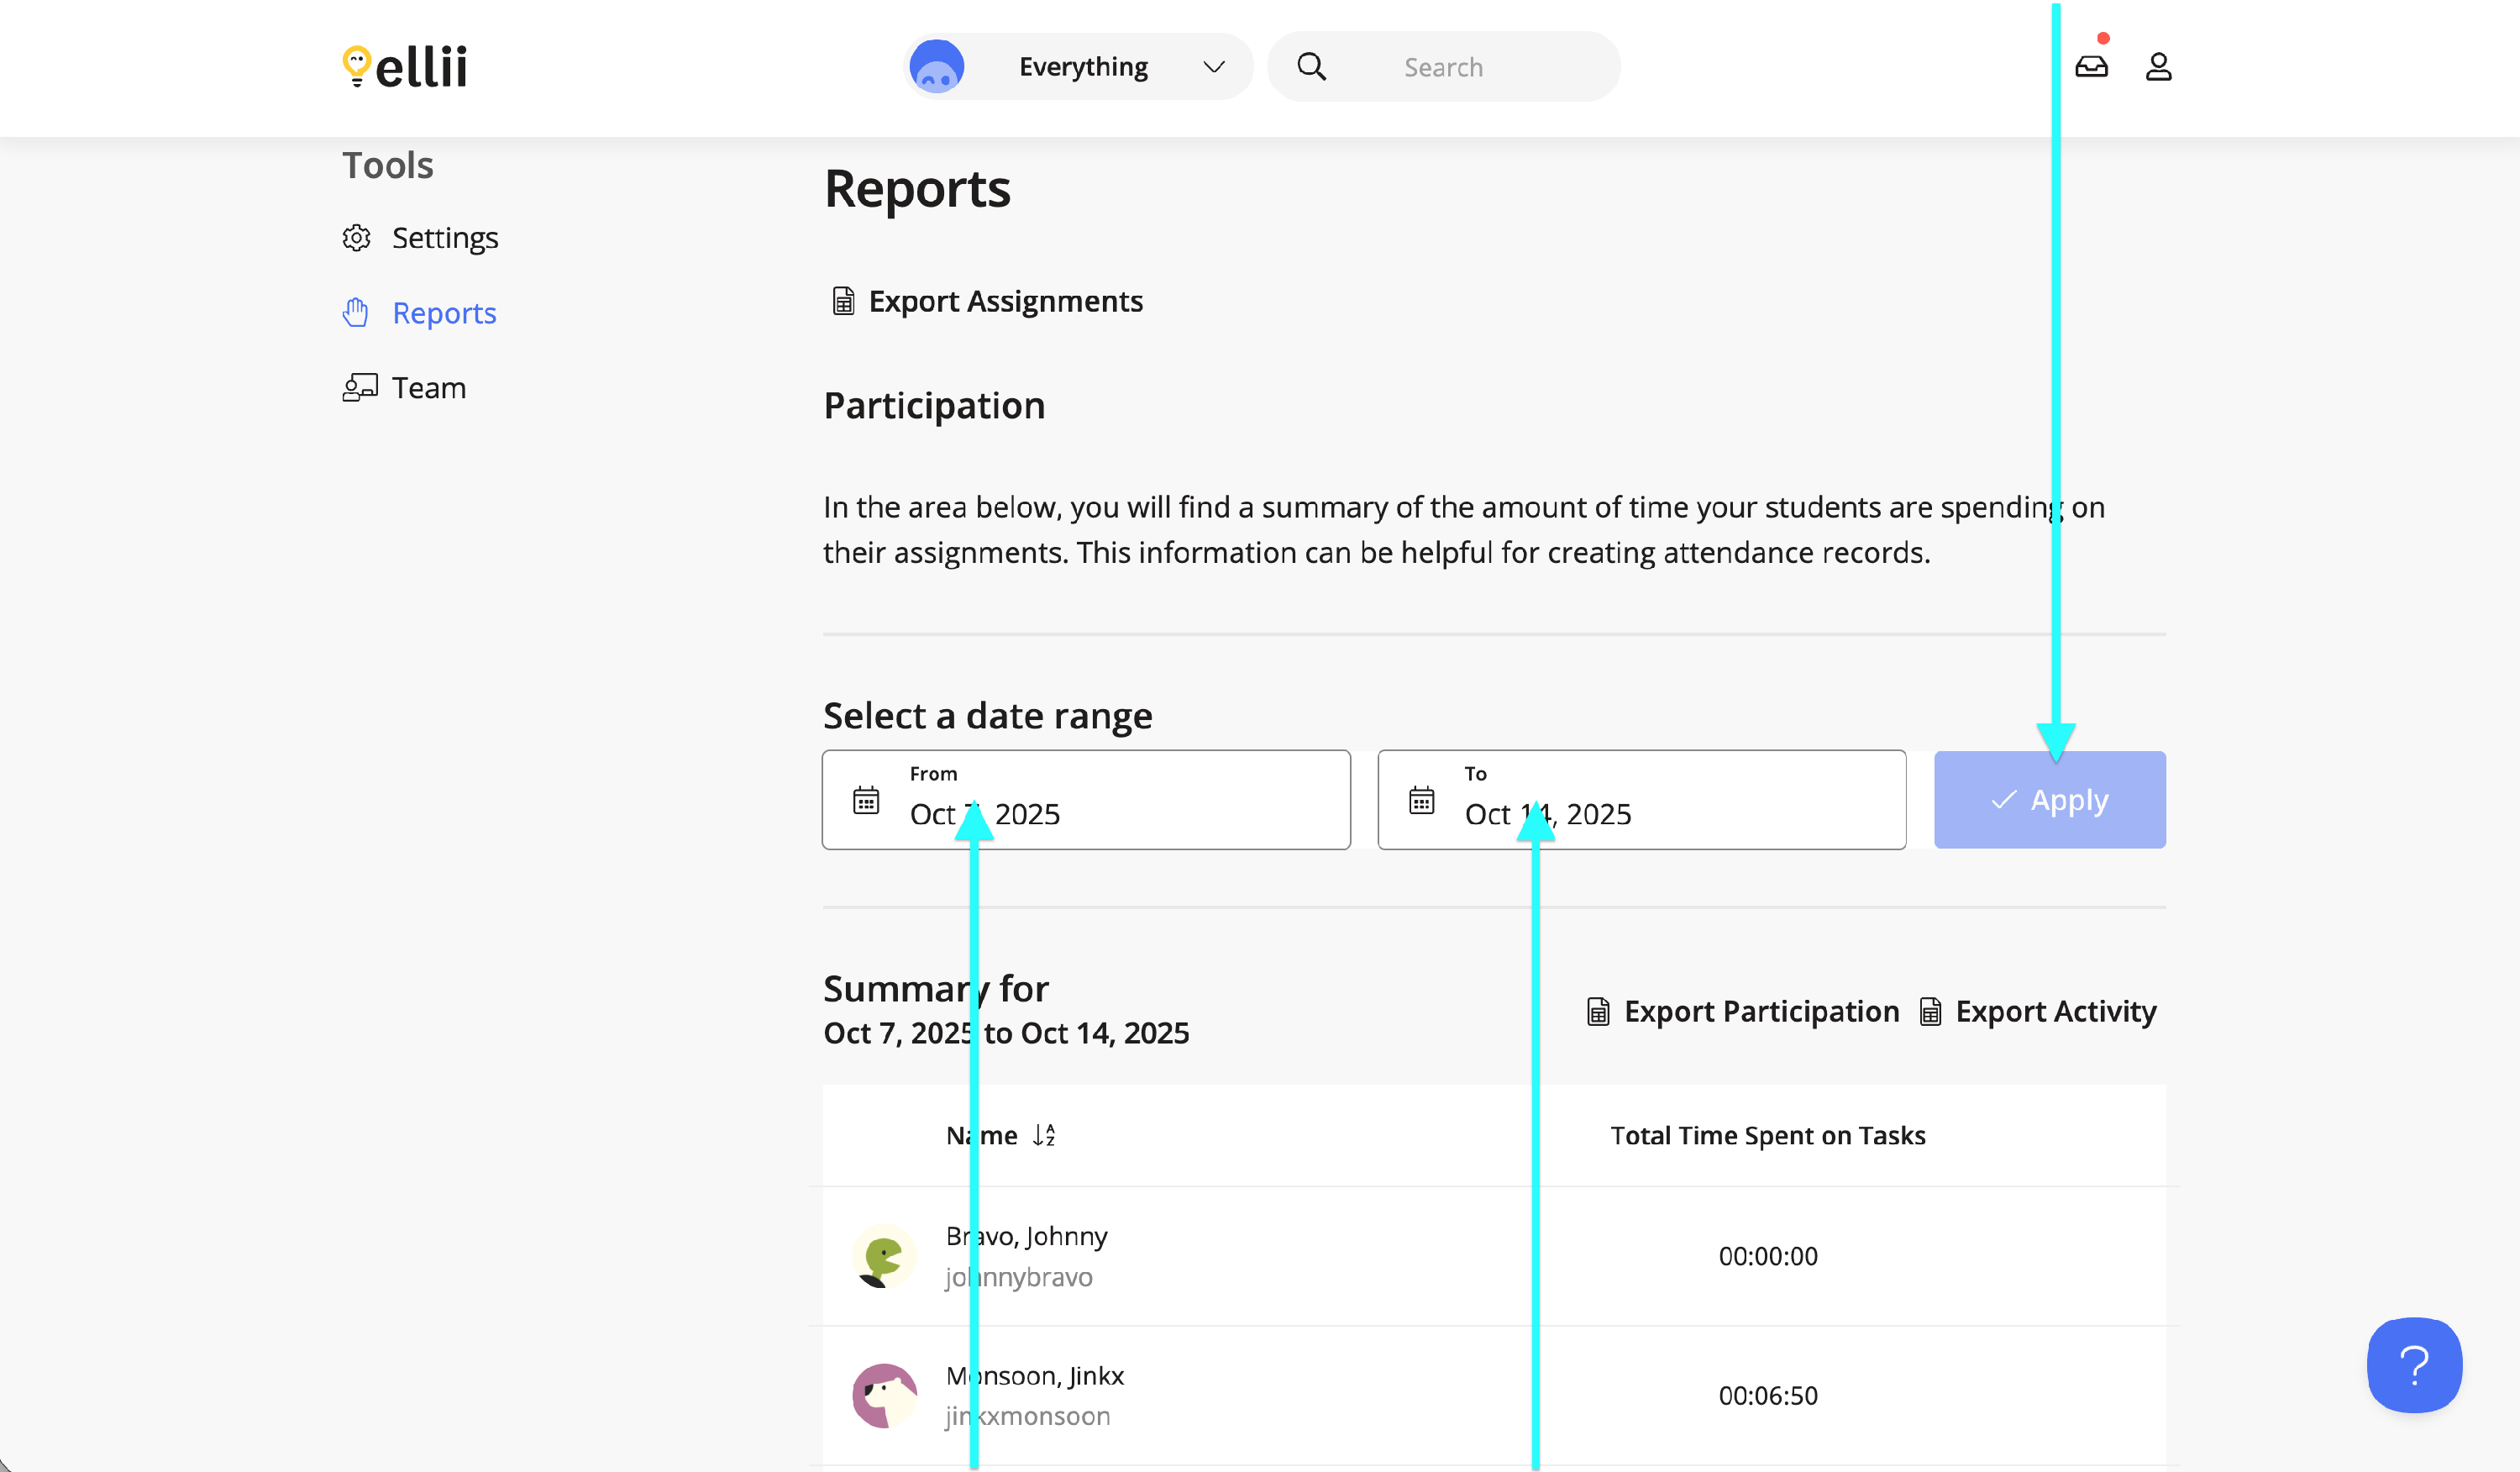Go to Reports in sidebar
Image resolution: width=2520 pixels, height=1472 pixels.
(444, 313)
